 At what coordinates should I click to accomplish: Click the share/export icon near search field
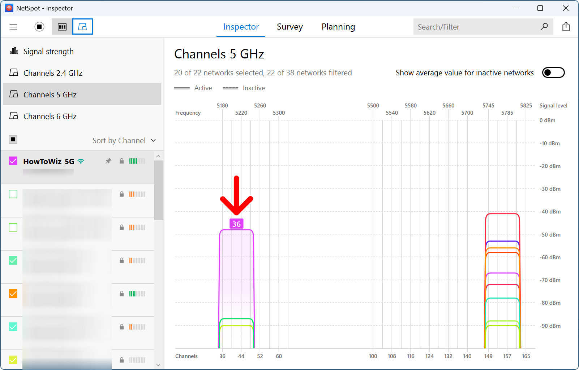point(566,26)
